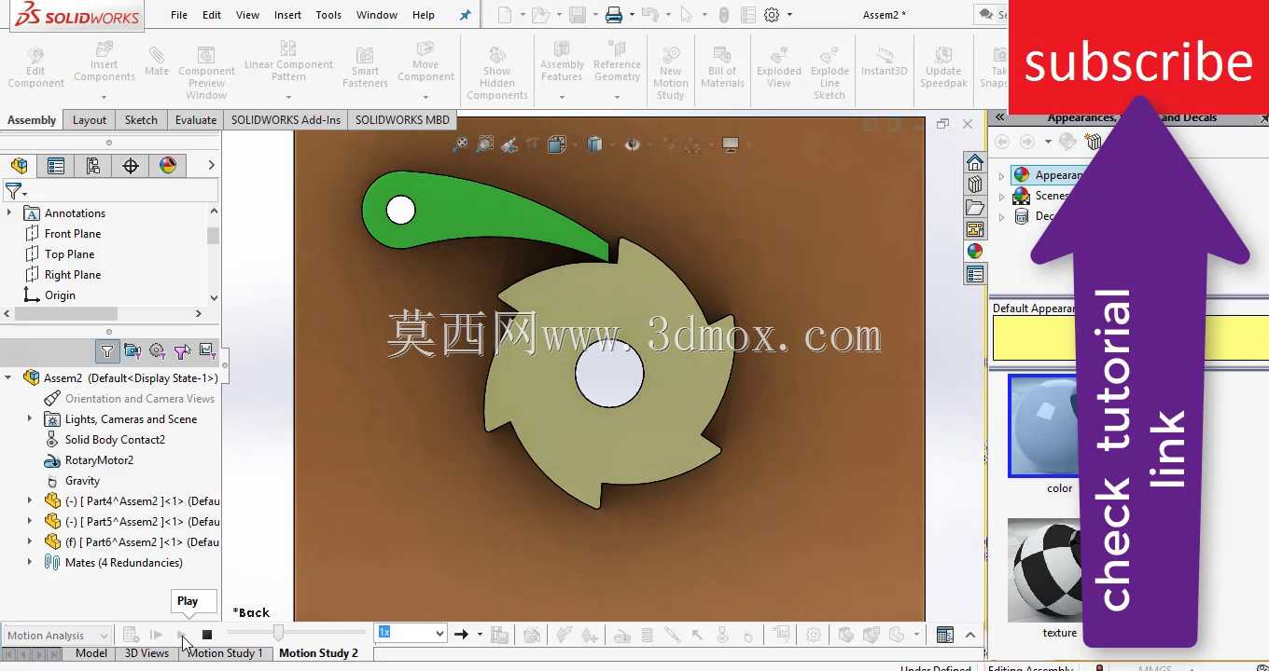Collapse the MotionManager with chevron

pos(970,635)
